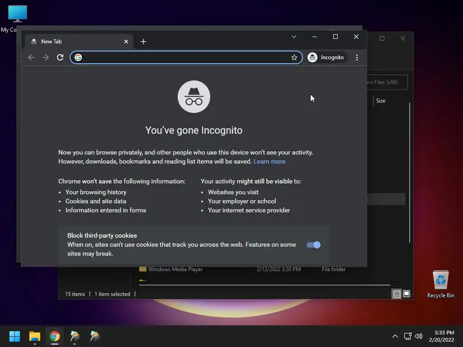The width and height of the screenshot is (463, 347).
Task: Click the 'You've gone Incognito' heading
Action: [194, 130]
